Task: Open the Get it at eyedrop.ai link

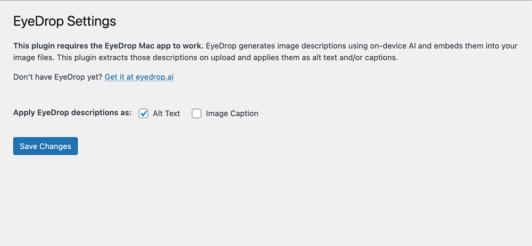Action: point(139,77)
